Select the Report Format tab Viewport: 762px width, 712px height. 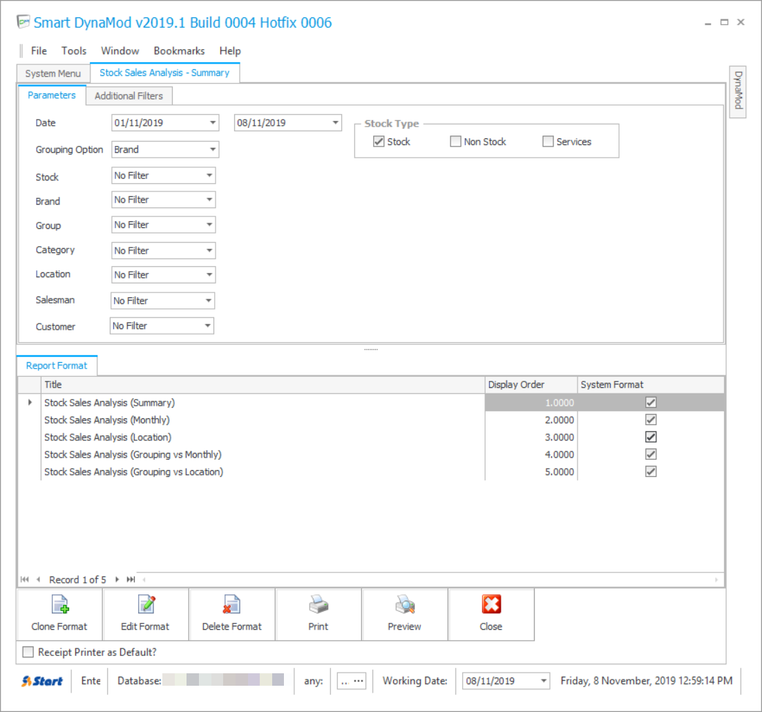(x=57, y=366)
